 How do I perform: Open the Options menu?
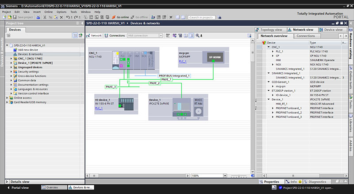click(x=62, y=12)
